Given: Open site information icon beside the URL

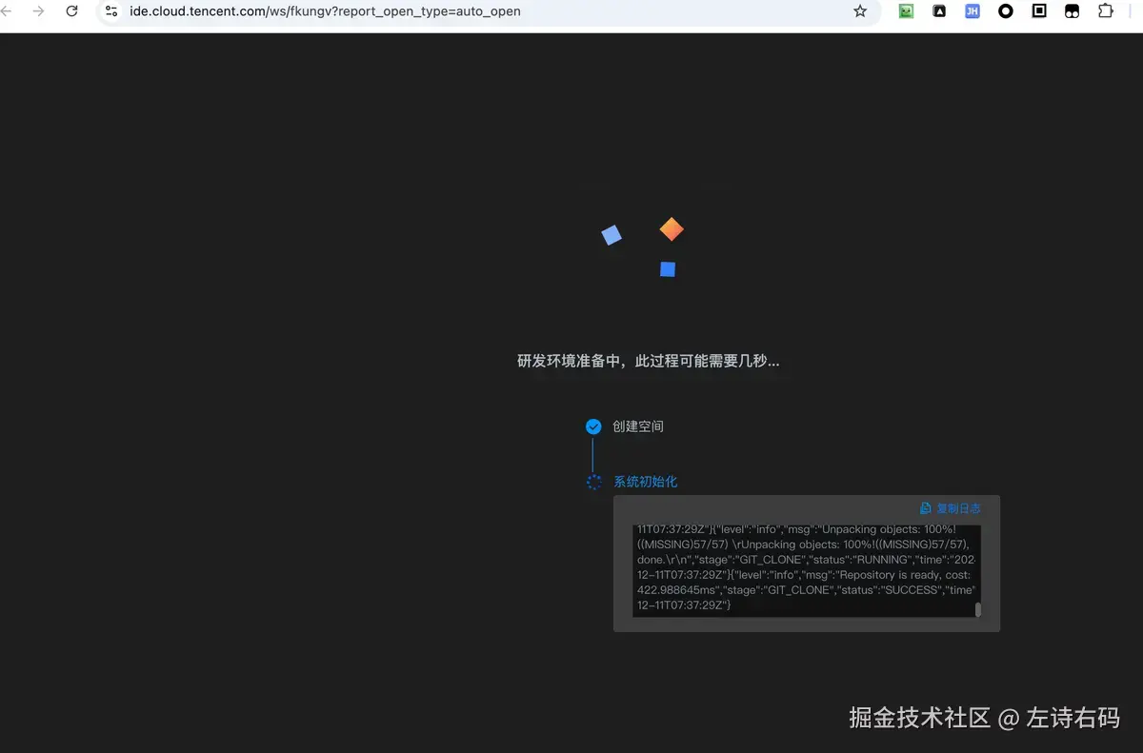Looking at the screenshot, I should click(x=111, y=11).
